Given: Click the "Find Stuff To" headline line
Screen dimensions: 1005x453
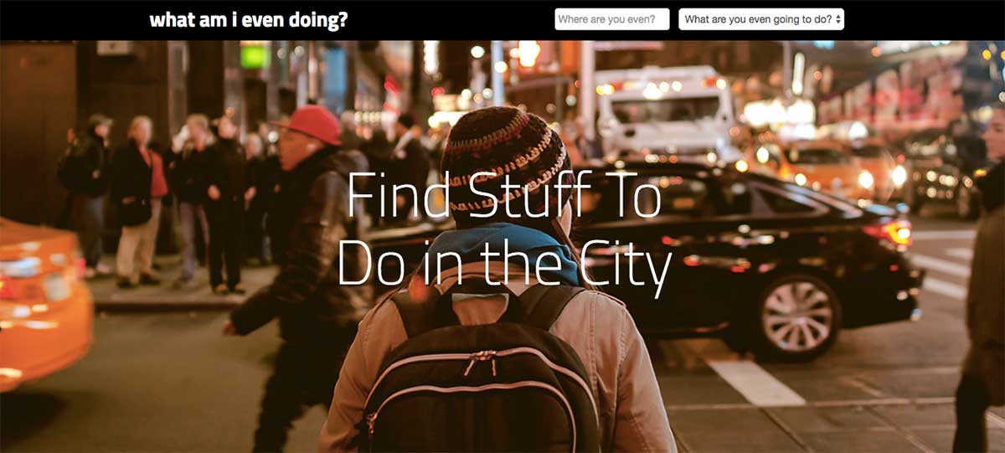Looking at the screenshot, I should [x=503, y=195].
